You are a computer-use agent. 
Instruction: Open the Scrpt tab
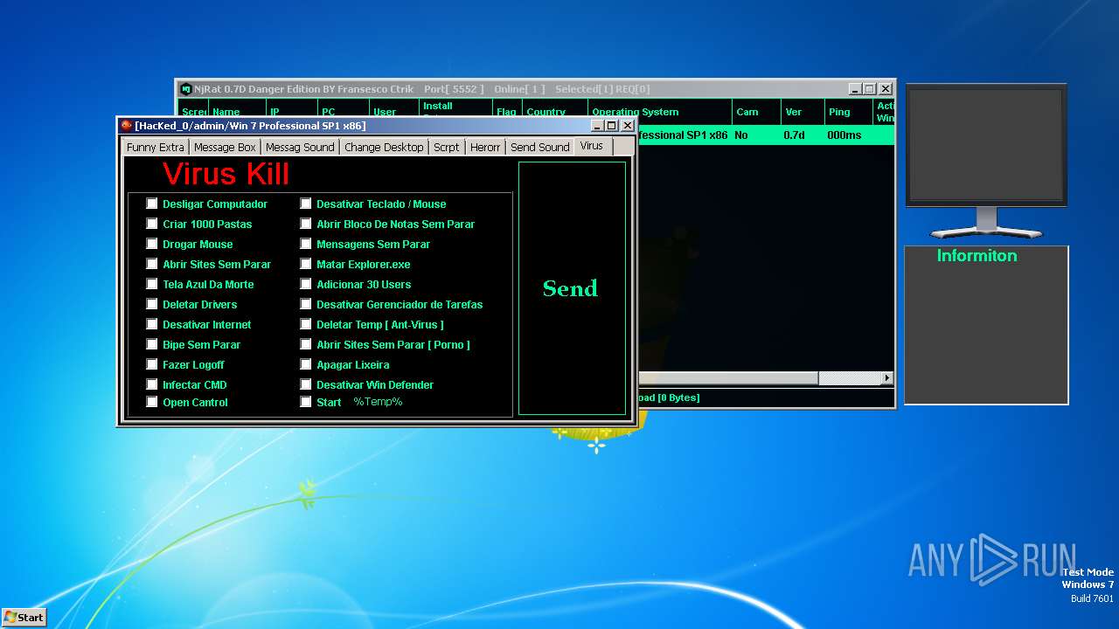pos(447,147)
